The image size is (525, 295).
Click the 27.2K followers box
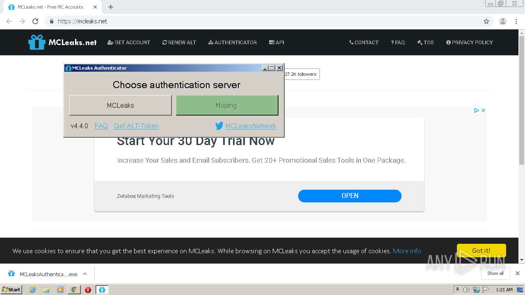(301, 74)
